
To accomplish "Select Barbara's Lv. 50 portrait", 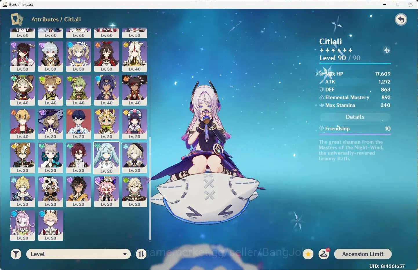I will click(79, 56).
